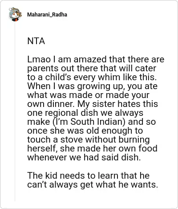
Task: Click the words 'amazed that there are'
Action: click(x=119, y=59)
